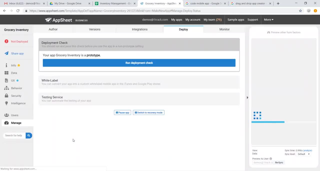Open the Sync level dropdown
The image size is (320, 171).
click(x=303, y=154)
